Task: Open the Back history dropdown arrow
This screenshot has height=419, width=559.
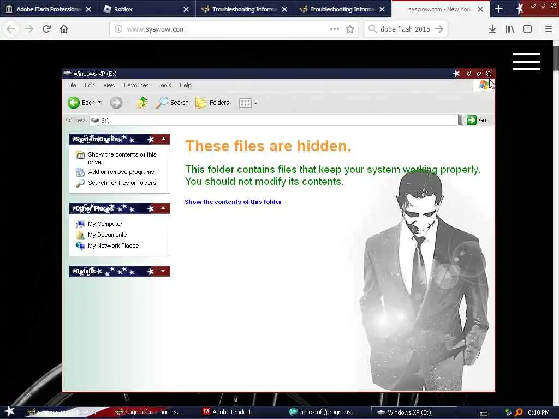Action: pyautogui.click(x=100, y=103)
